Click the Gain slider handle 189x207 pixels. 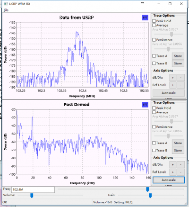(x=150, y=196)
